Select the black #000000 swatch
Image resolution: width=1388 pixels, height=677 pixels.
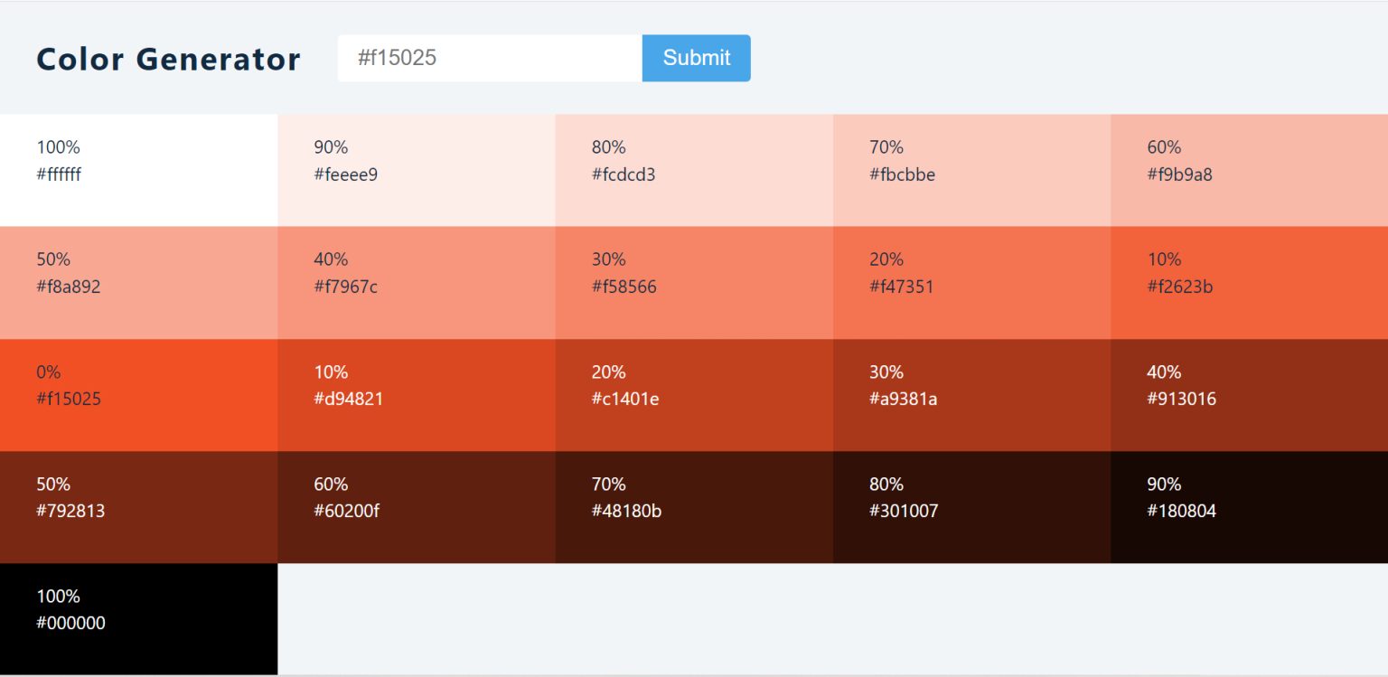[x=138, y=618]
